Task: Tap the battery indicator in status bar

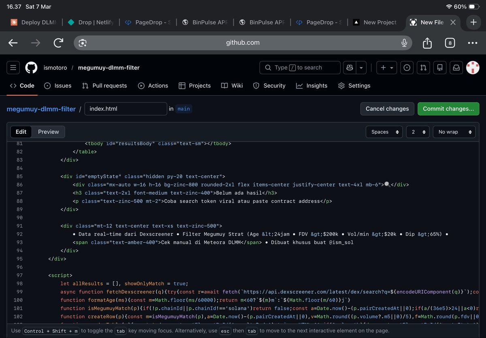Action: pyautogui.click(x=473, y=7)
